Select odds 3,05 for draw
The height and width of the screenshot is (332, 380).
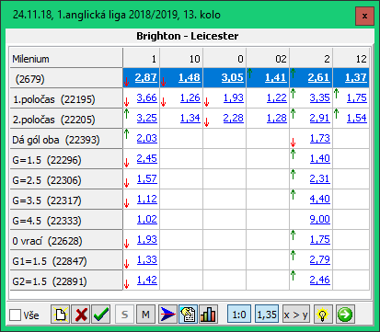[233, 77]
